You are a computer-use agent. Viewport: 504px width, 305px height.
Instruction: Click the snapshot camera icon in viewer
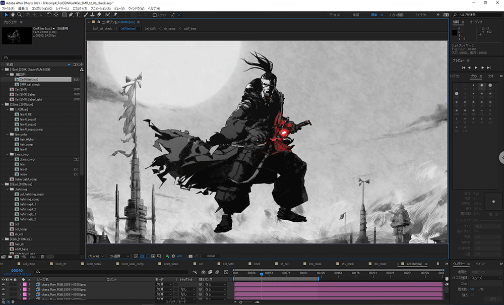[x=191, y=256]
